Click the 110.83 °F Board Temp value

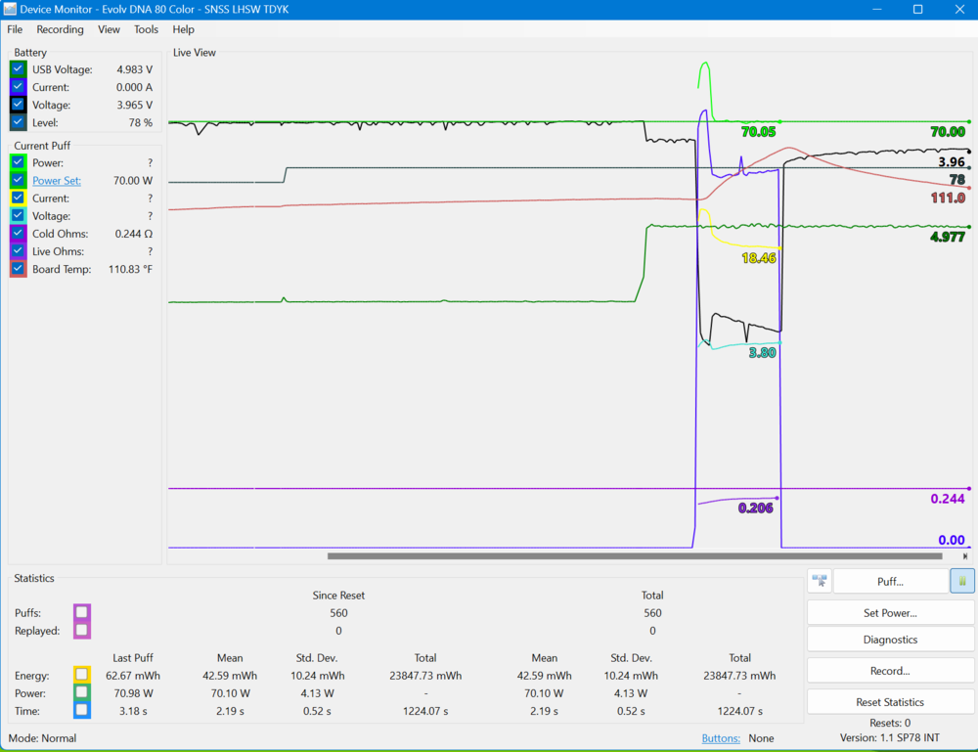point(130,269)
